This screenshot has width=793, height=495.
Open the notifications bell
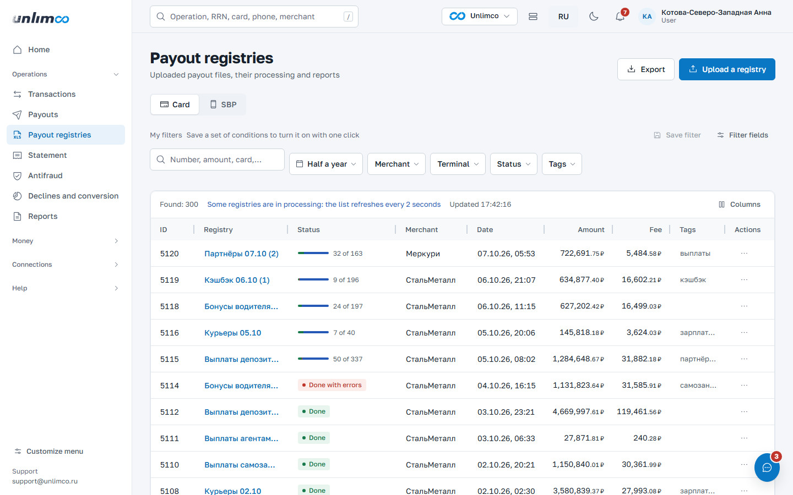coord(620,16)
